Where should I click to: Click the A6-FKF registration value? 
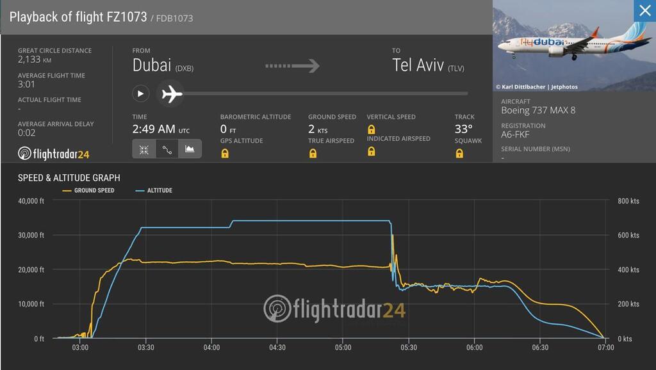click(515, 134)
